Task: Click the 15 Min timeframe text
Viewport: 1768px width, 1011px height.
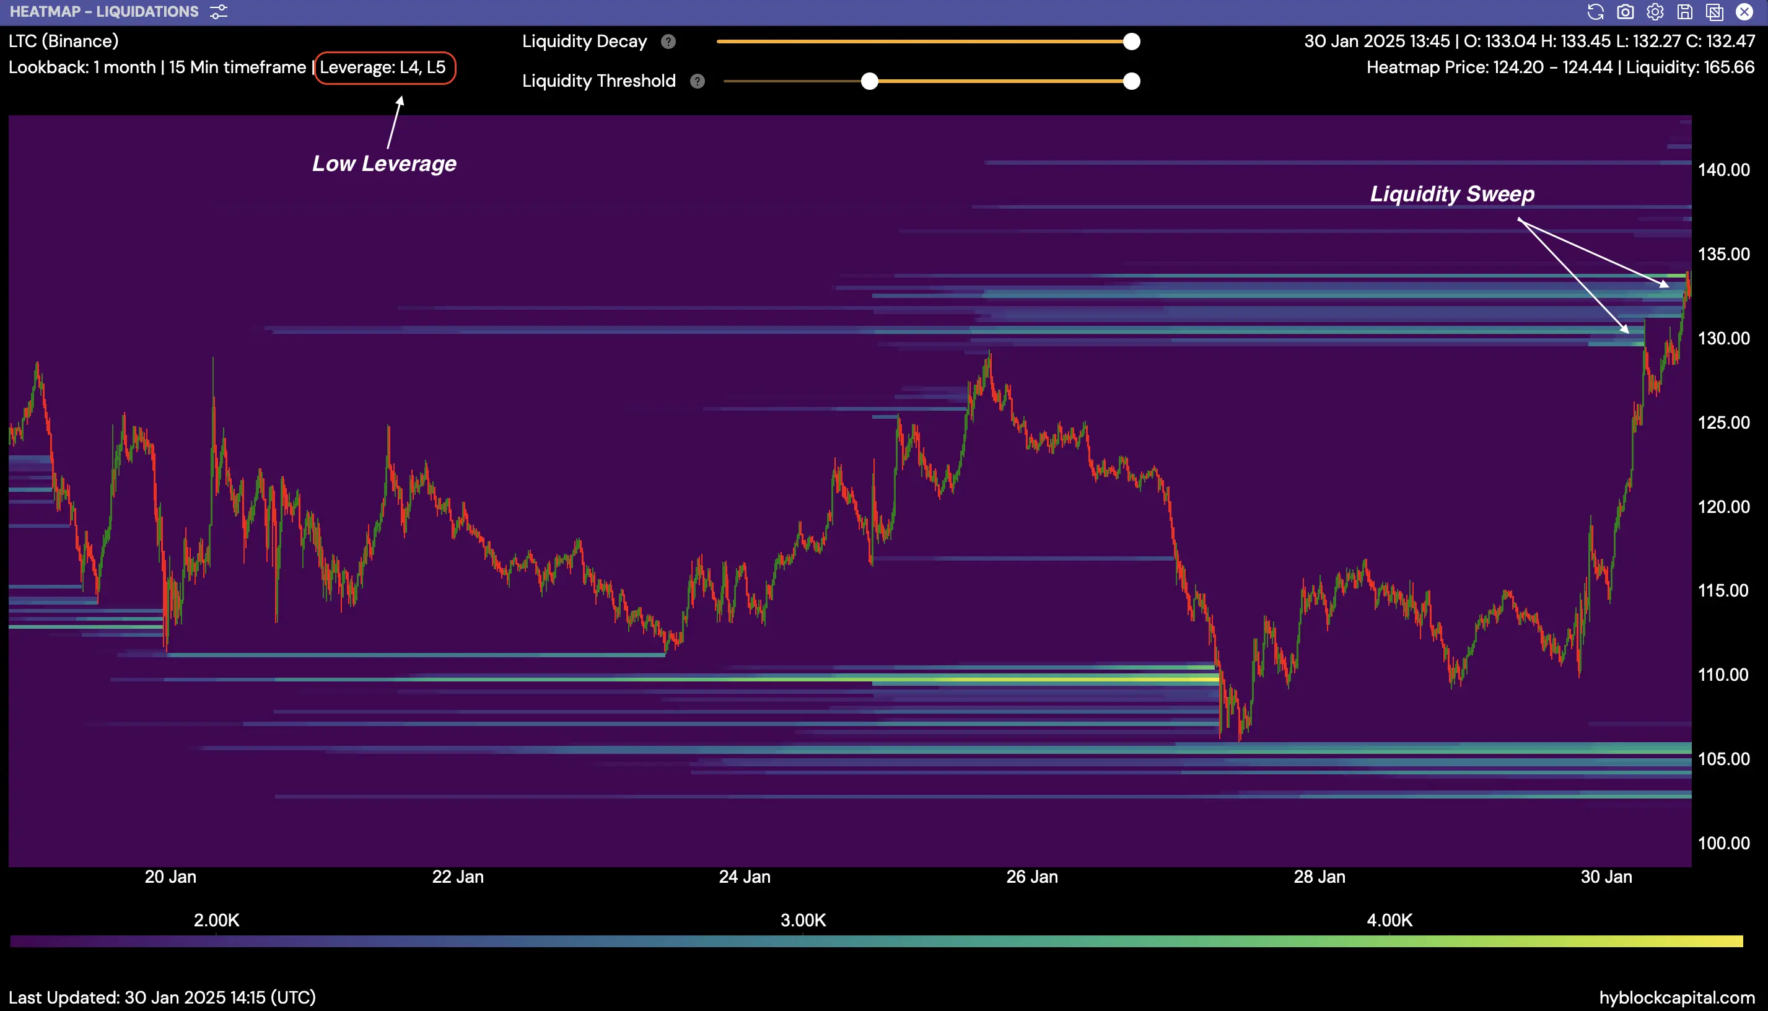Action: [237, 68]
